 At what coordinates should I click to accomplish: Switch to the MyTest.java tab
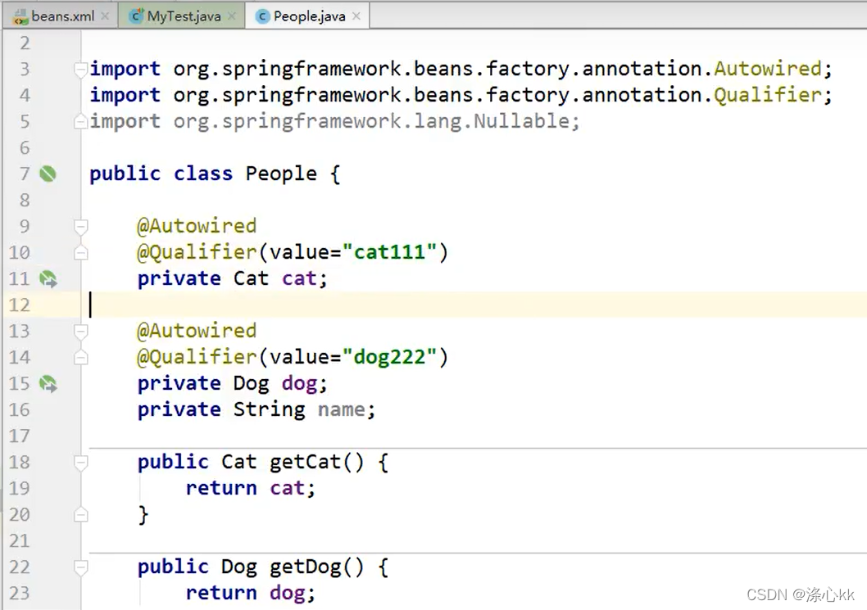point(181,16)
